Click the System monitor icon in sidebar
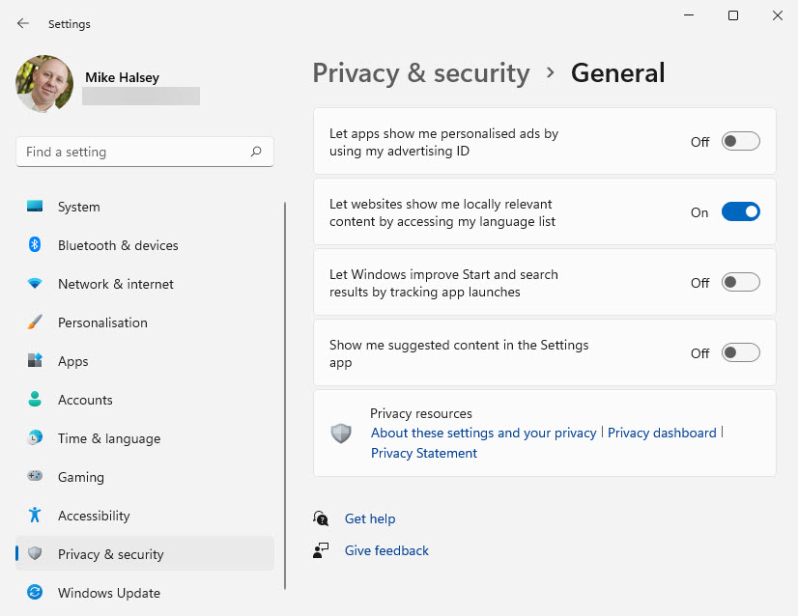The image size is (798, 616). tap(35, 207)
